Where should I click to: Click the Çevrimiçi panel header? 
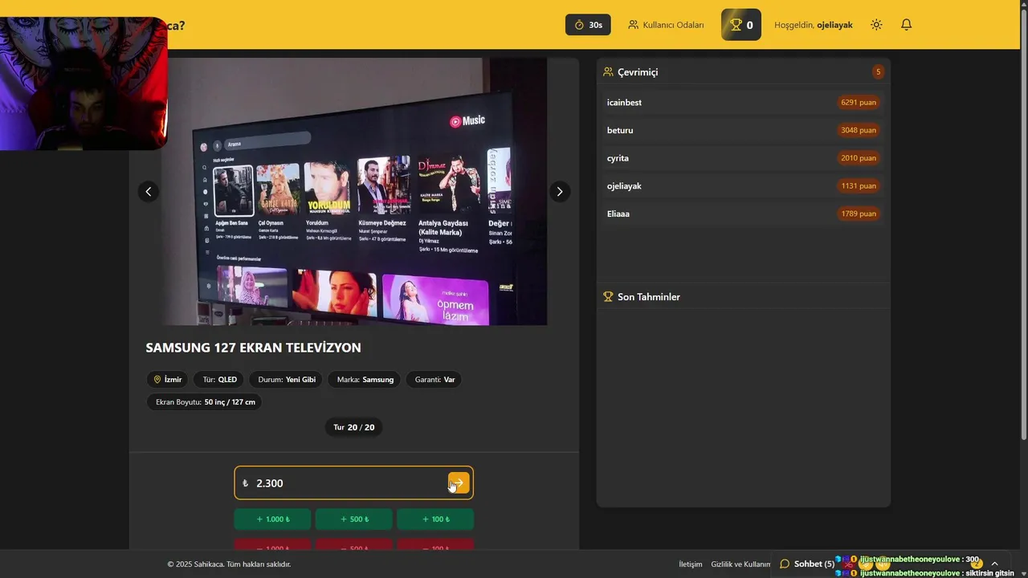[743, 71]
